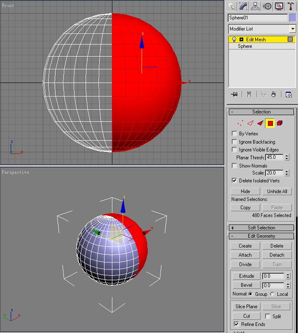Click the Hide button
The height and width of the screenshot is (333, 298).
click(245, 191)
